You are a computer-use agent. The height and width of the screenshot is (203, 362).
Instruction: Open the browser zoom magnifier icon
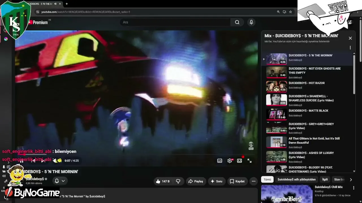click(278, 12)
